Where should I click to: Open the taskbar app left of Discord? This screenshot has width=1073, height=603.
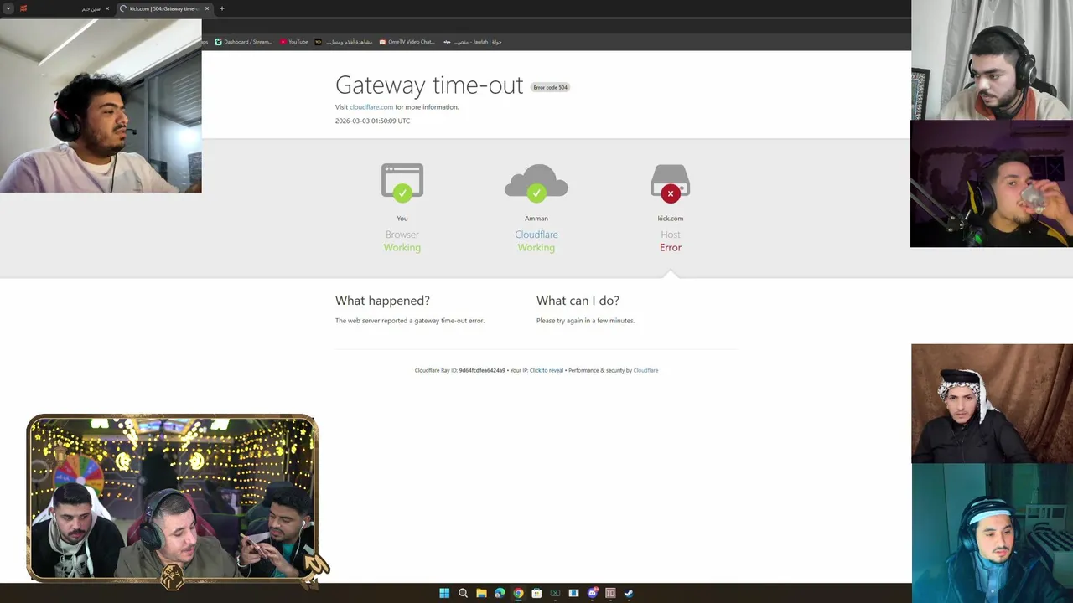click(573, 593)
